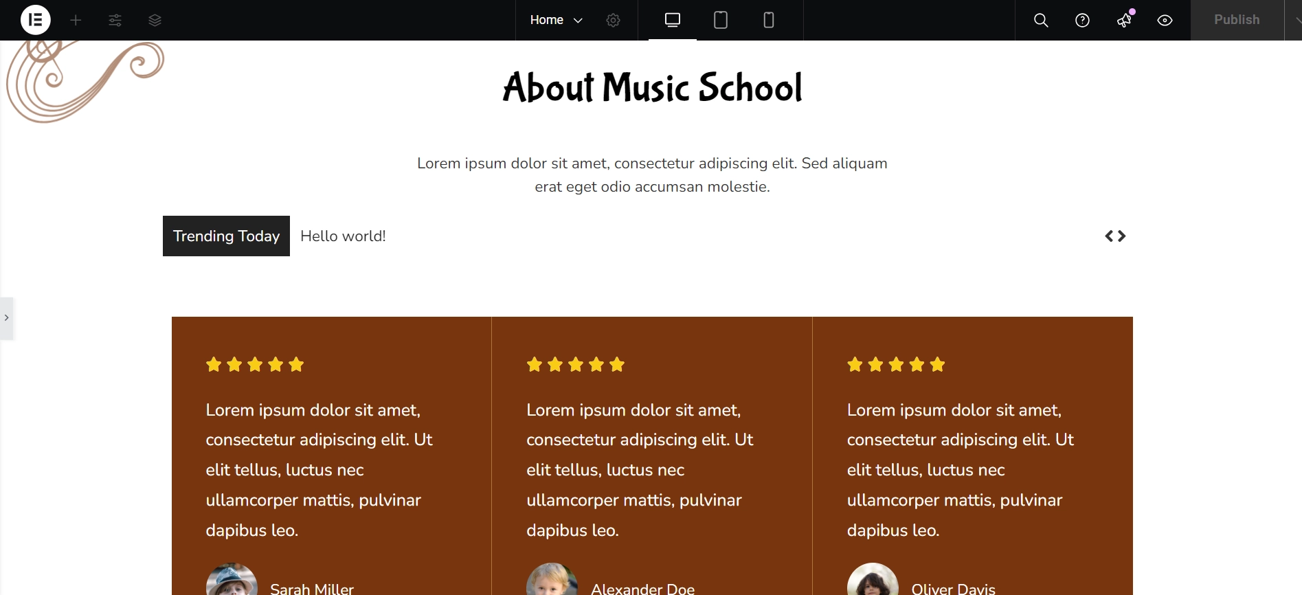Select Sarah Miller's avatar image
Viewport: 1302px width, 595px height.
pyautogui.click(x=232, y=579)
